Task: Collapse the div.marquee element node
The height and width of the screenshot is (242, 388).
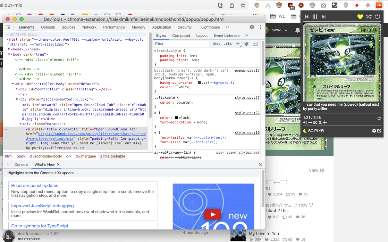Action: pos(20,124)
